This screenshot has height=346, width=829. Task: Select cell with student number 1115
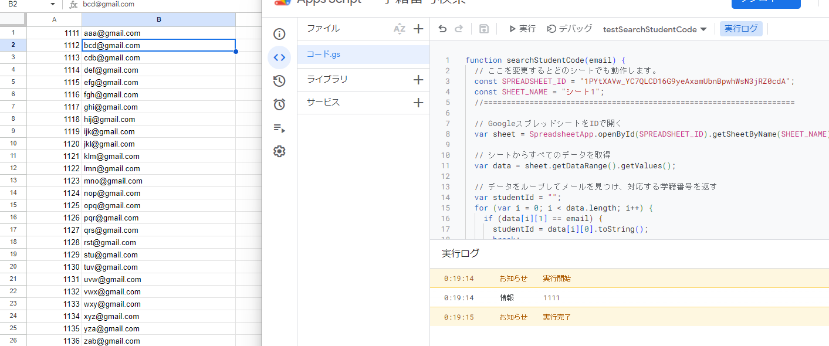point(55,82)
